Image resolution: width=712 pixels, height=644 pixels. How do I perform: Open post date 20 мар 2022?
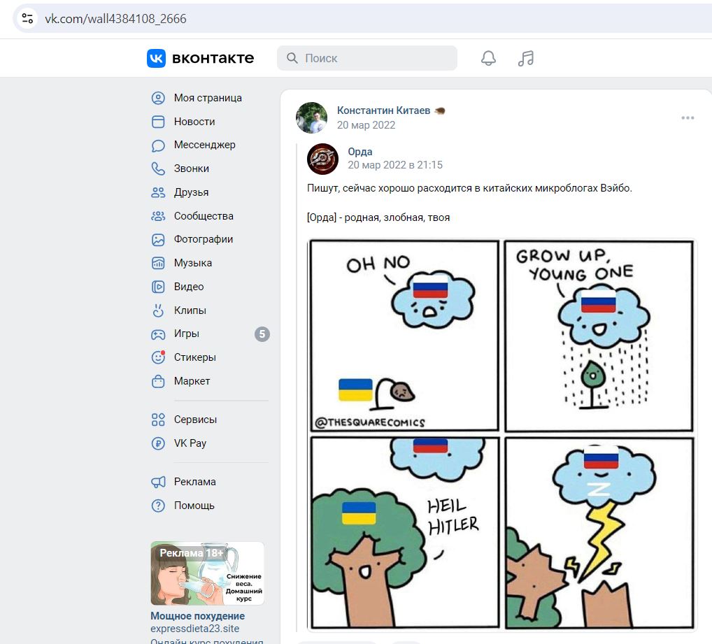tap(366, 124)
